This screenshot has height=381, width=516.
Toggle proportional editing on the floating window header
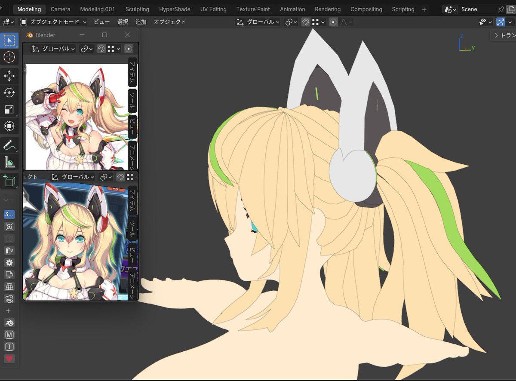129,49
